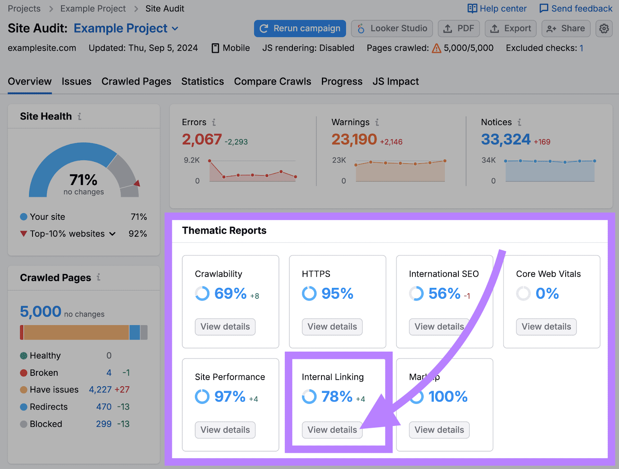View details for Markup report

[x=439, y=430]
